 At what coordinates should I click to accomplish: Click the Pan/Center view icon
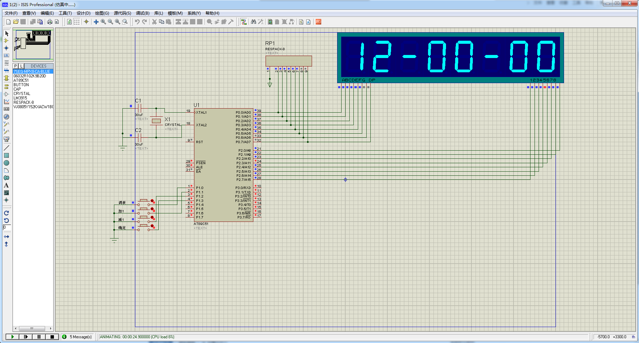[96, 22]
